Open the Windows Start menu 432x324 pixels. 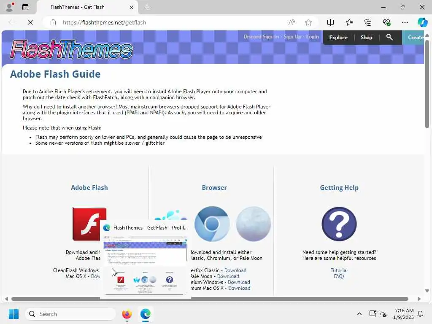coord(13,314)
